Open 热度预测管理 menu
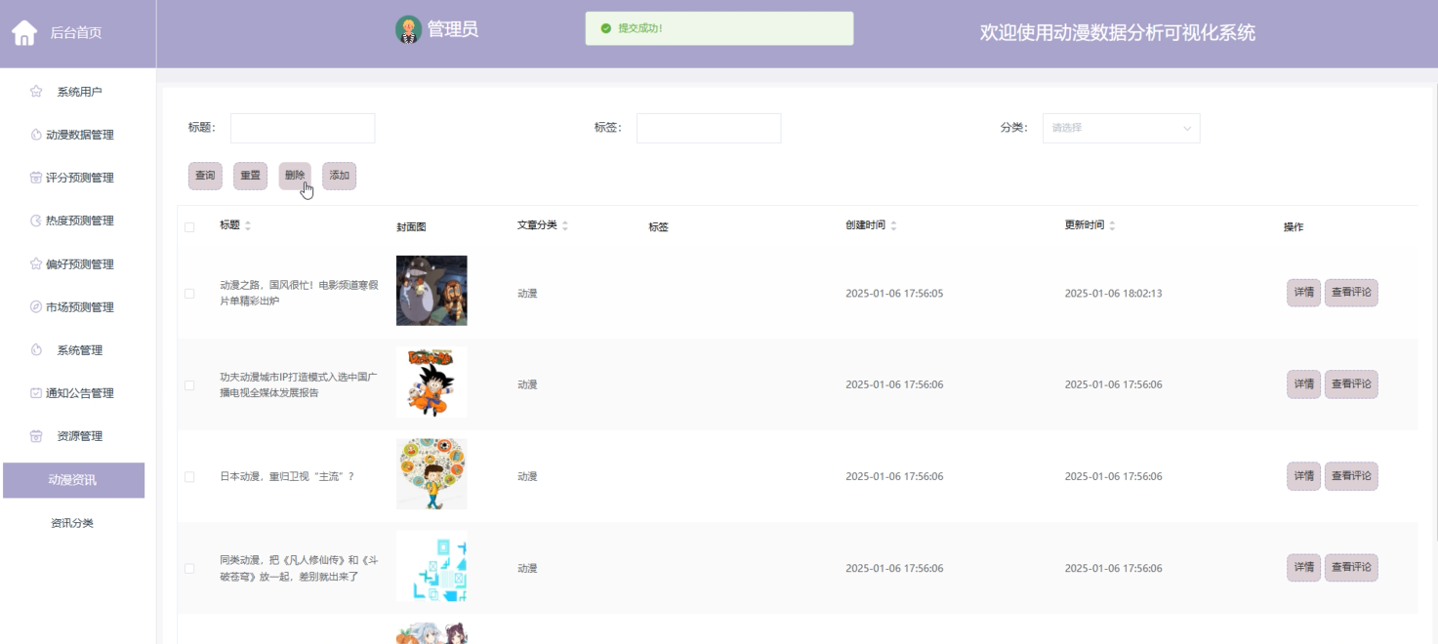The image size is (1438, 644). [x=78, y=221]
